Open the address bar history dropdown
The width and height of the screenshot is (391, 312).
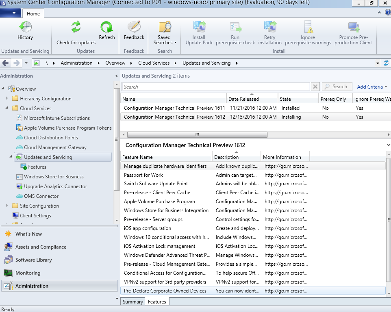378,63
